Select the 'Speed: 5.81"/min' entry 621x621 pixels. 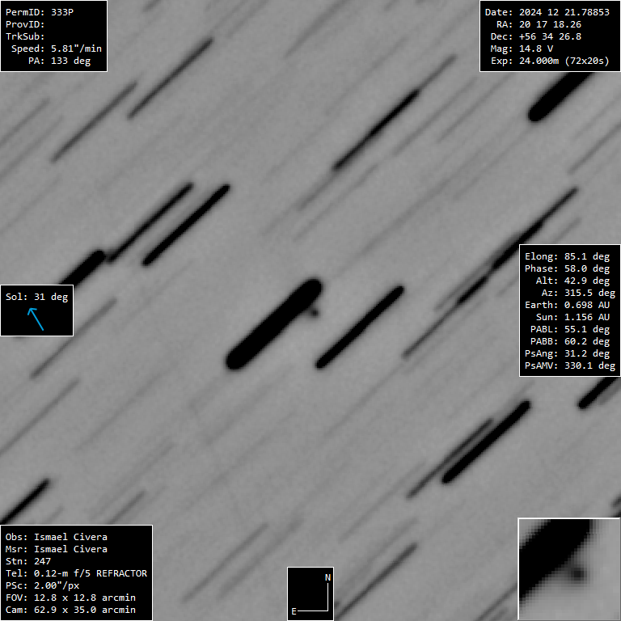(x=57, y=49)
